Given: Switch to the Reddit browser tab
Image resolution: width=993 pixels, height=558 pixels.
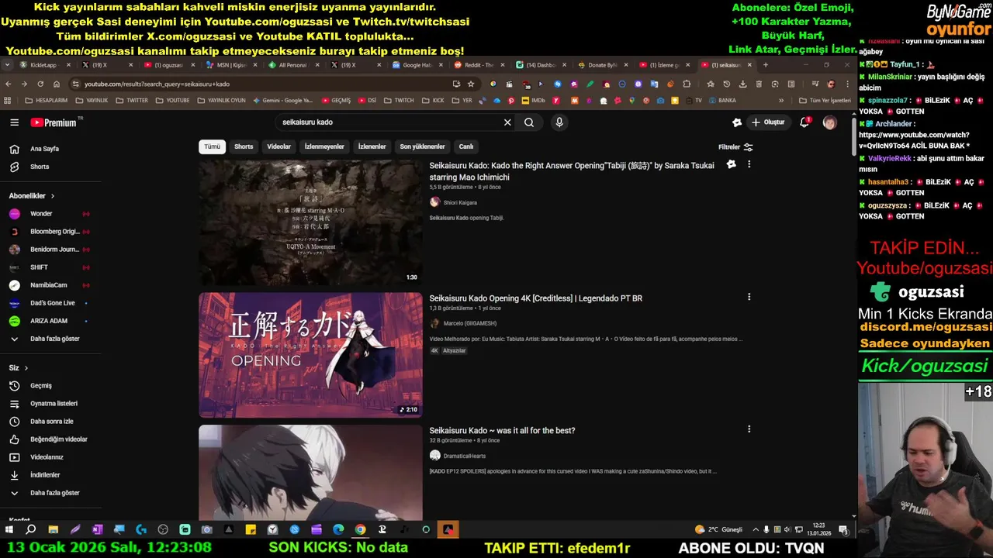Looking at the screenshot, I should (x=477, y=65).
